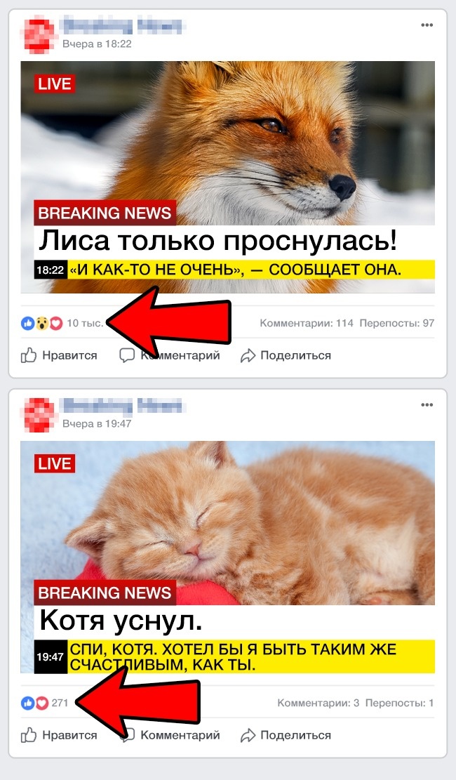Open Комментарии: 3 on the kitten post
Image resolution: width=456 pixels, height=780 pixels.
[318, 703]
